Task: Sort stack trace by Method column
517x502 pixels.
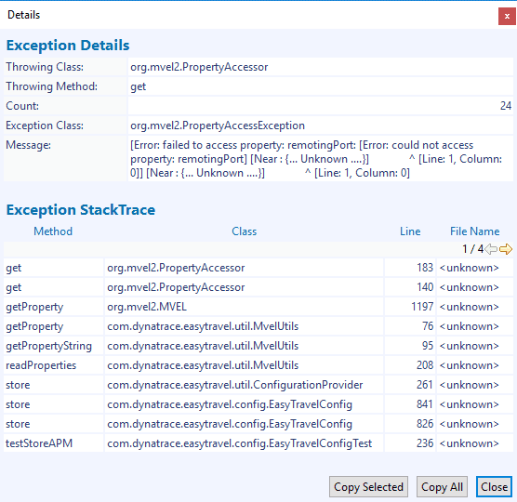Action: (53, 231)
